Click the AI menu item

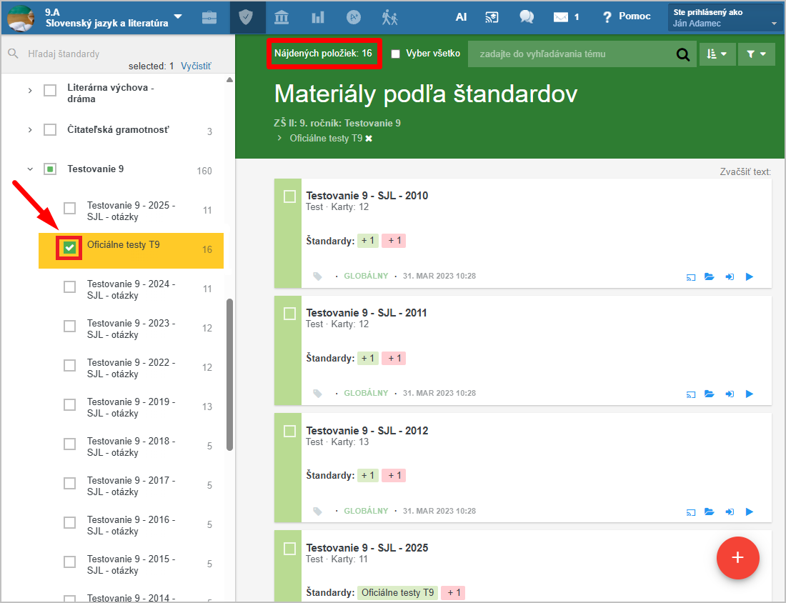coord(461,17)
